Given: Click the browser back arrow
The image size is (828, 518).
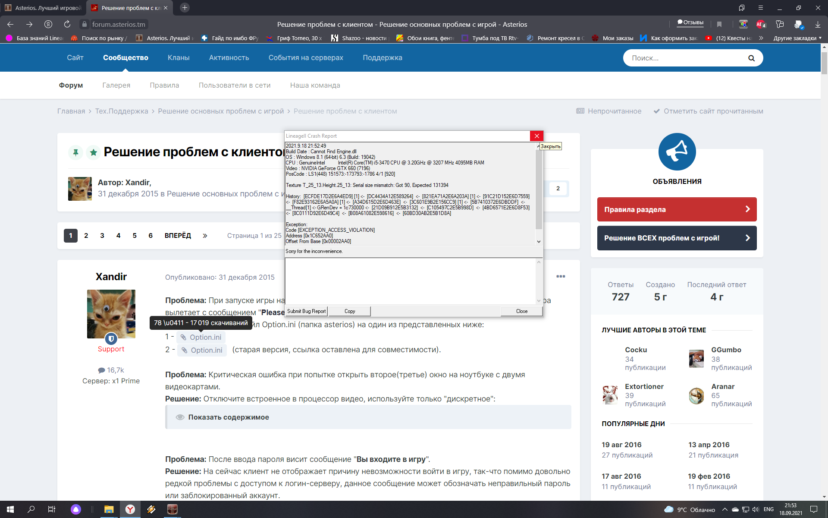Looking at the screenshot, I should tap(10, 24).
